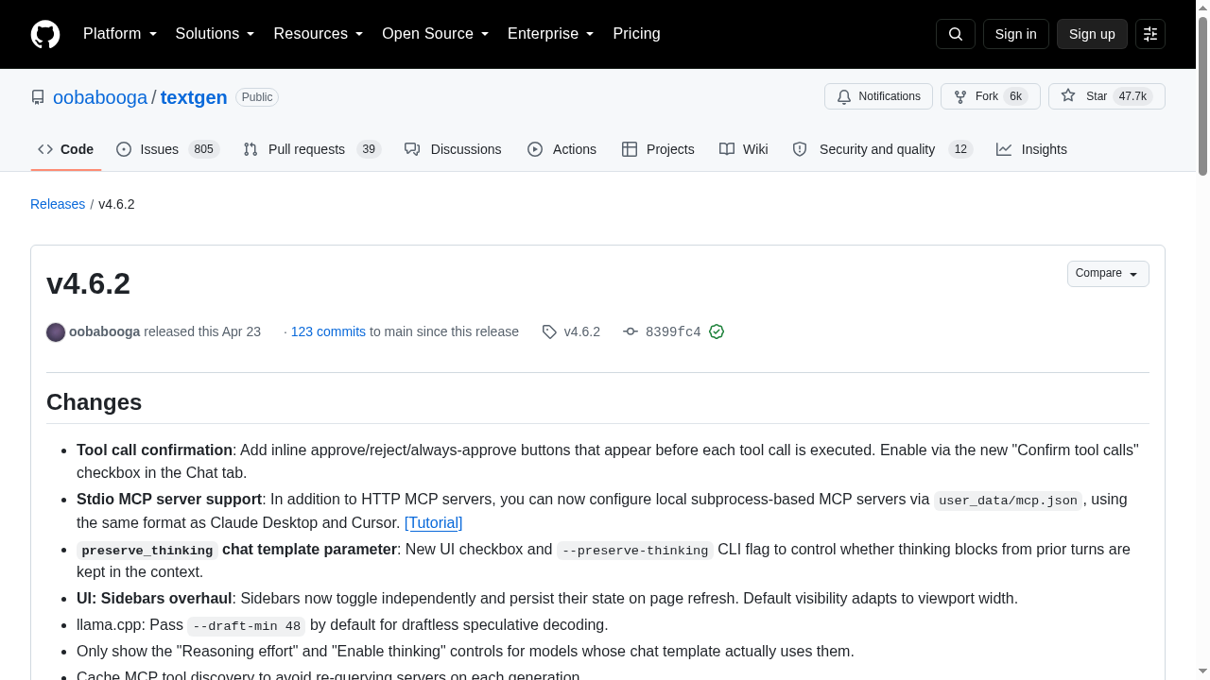The height and width of the screenshot is (680, 1210).
Task: Go to the Projects tab
Action: 658,149
